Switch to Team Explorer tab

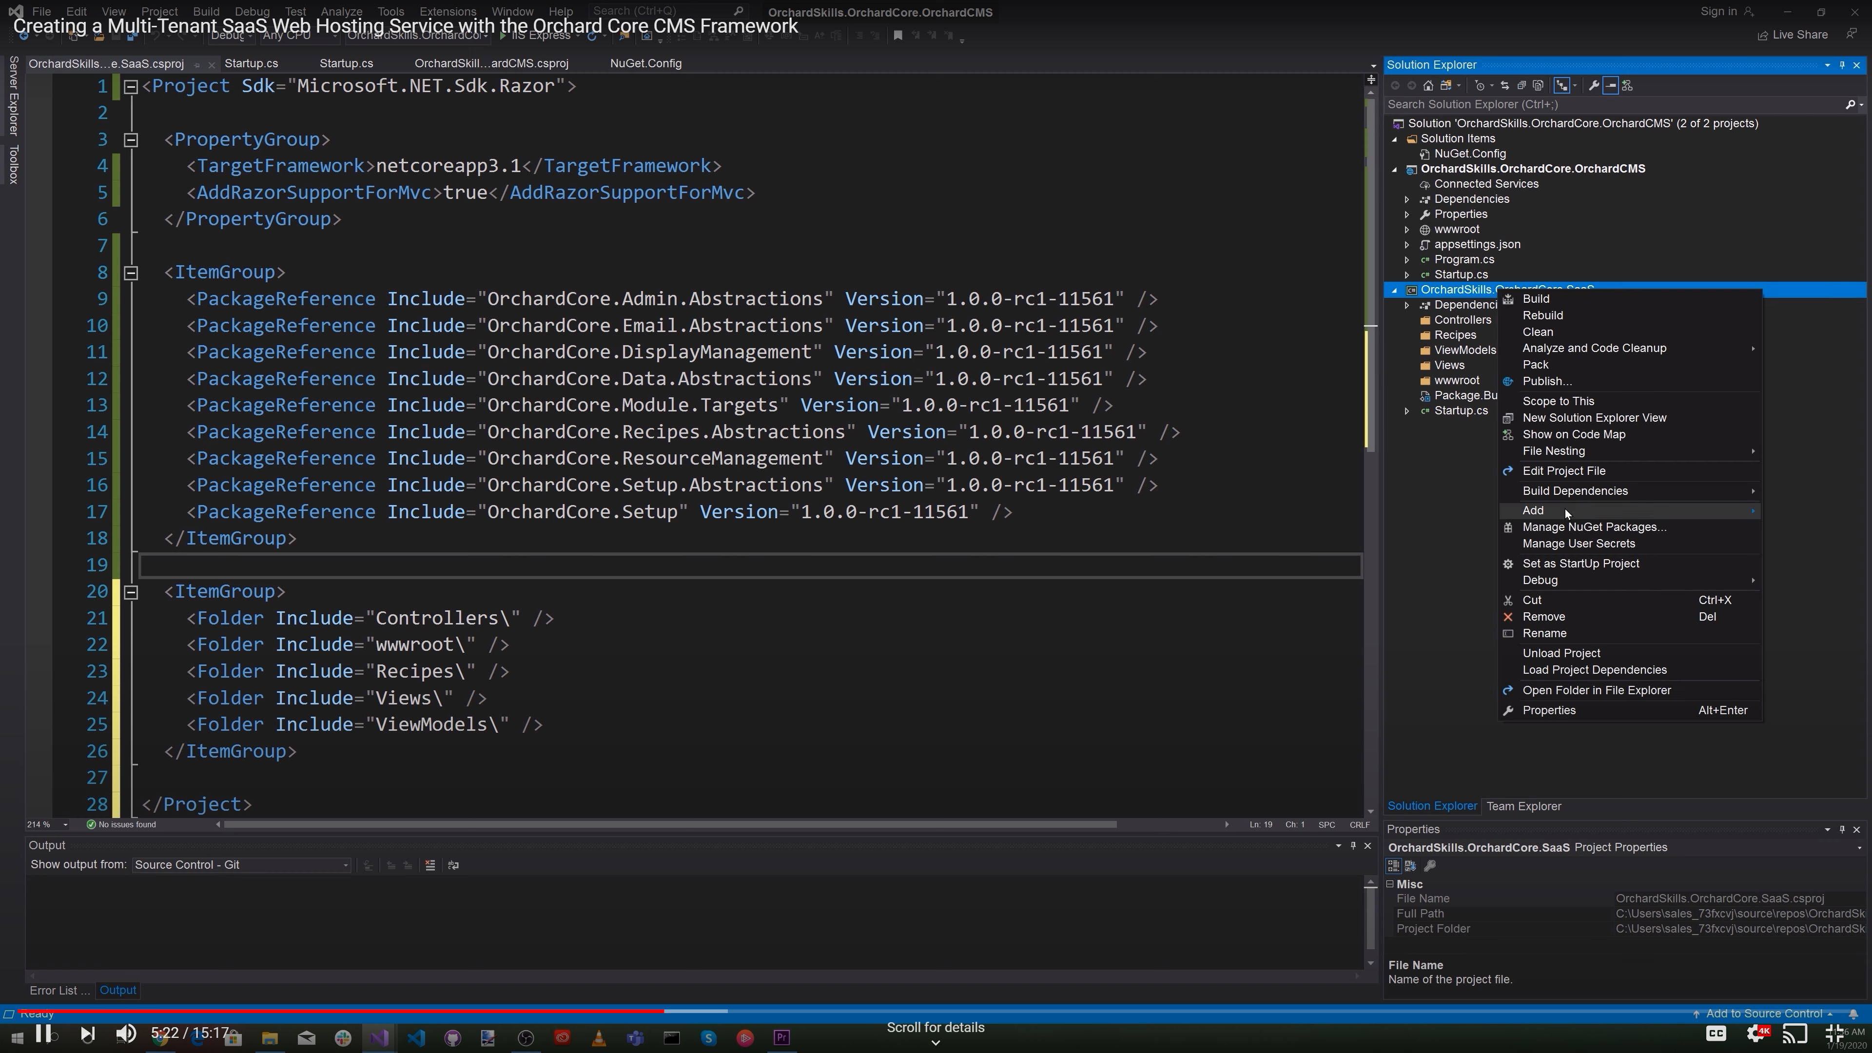(x=1523, y=807)
